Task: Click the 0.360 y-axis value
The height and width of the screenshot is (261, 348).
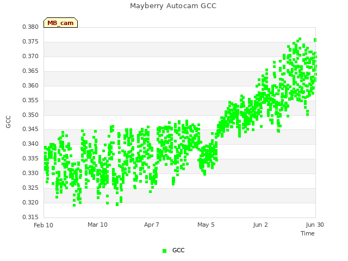Action: [30, 86]
